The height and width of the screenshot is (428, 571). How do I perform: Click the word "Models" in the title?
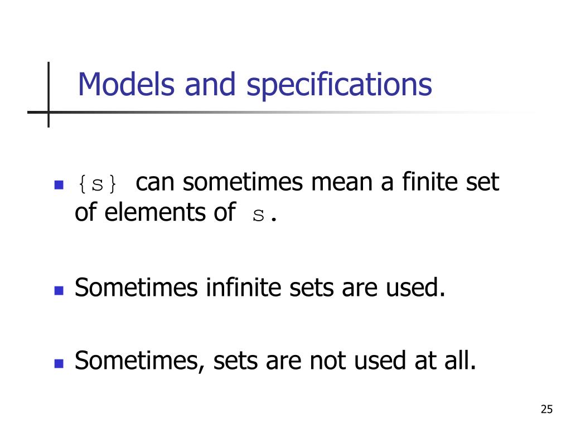pyautogui.click(x=127, y=85)
